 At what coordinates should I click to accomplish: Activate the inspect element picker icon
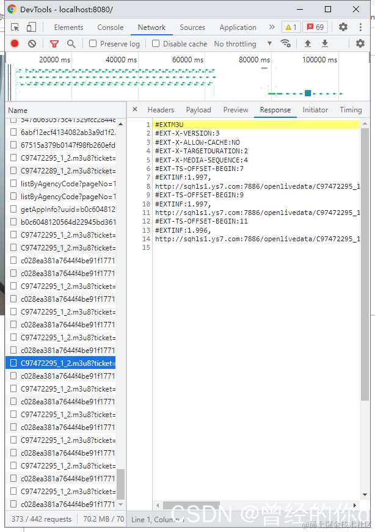15,27
